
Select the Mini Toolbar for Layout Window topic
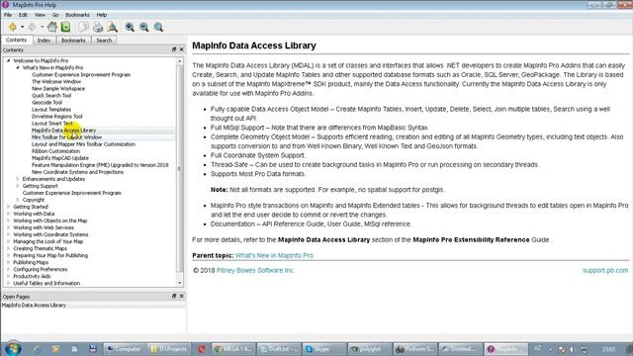point(66,137)
